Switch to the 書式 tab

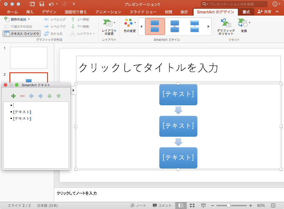coord(246,12)
